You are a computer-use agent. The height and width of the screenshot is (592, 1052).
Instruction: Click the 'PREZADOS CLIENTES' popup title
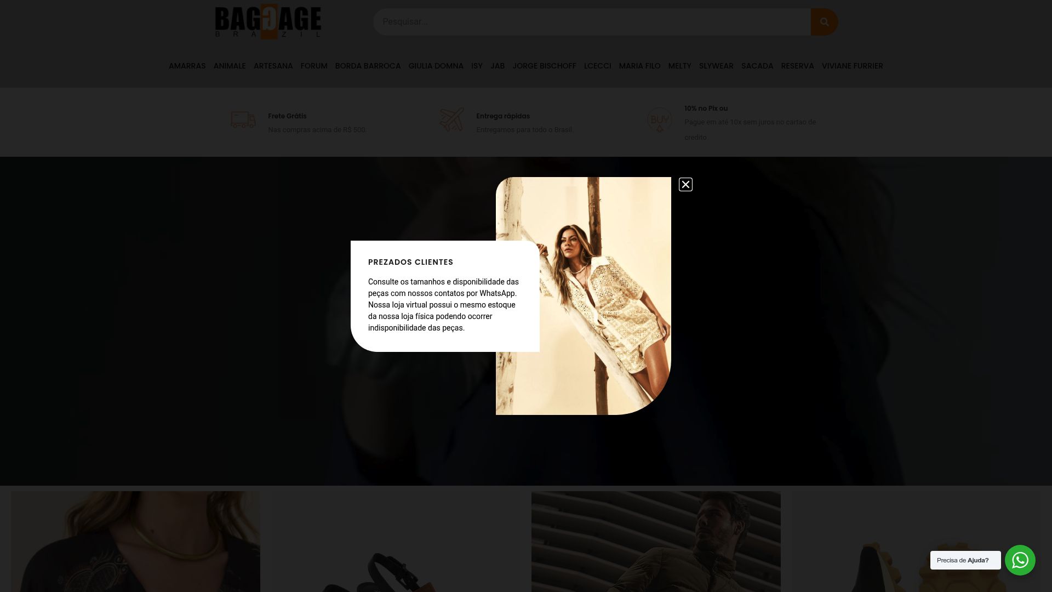pos(411,262)
